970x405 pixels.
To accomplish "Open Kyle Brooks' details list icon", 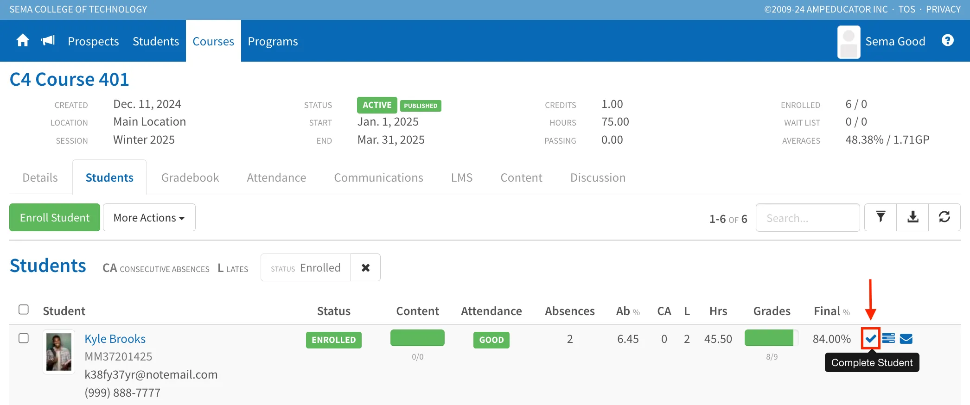I will pyautogui.click(x=888, y=339).
